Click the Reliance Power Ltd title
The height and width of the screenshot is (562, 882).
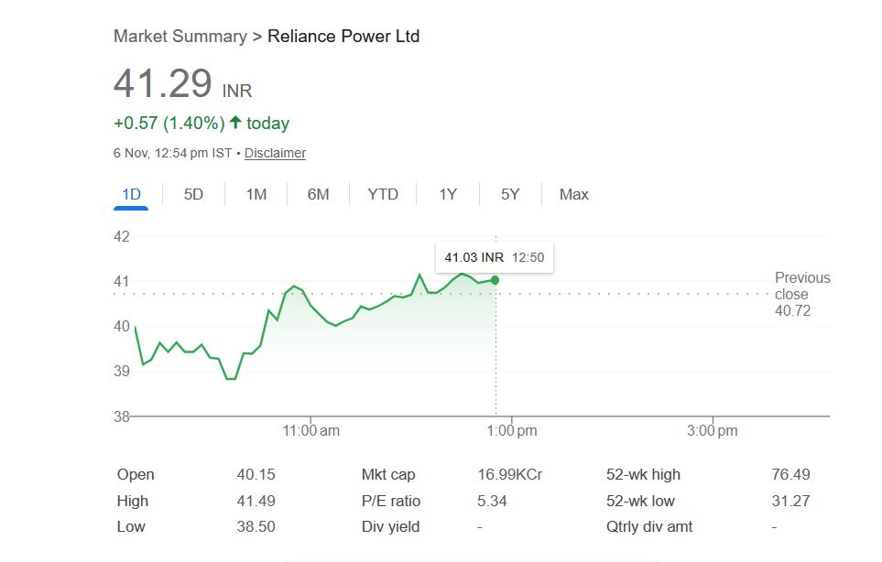point(343,37)
